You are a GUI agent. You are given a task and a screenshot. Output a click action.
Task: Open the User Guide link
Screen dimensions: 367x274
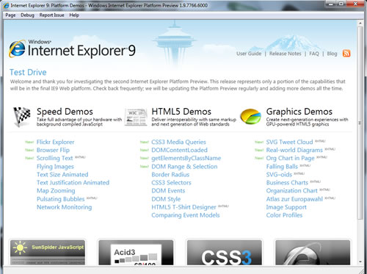point(249,54)
